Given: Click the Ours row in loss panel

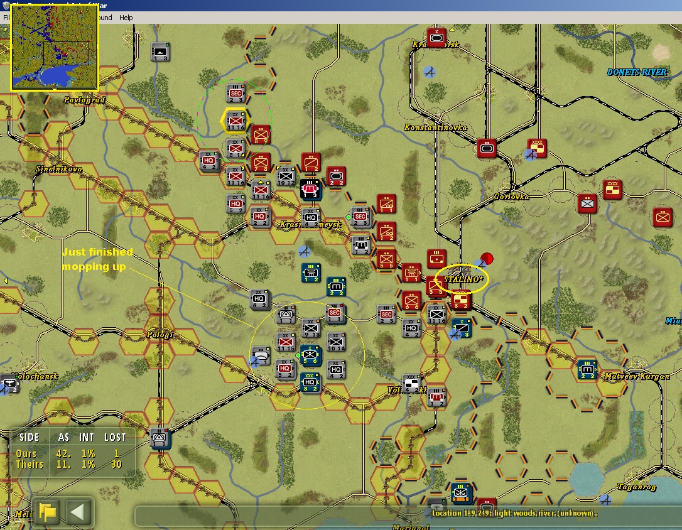Looking at the screenshot, I should 68,453.
